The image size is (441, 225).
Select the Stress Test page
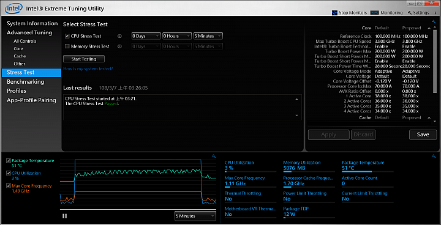click(31, 73)
